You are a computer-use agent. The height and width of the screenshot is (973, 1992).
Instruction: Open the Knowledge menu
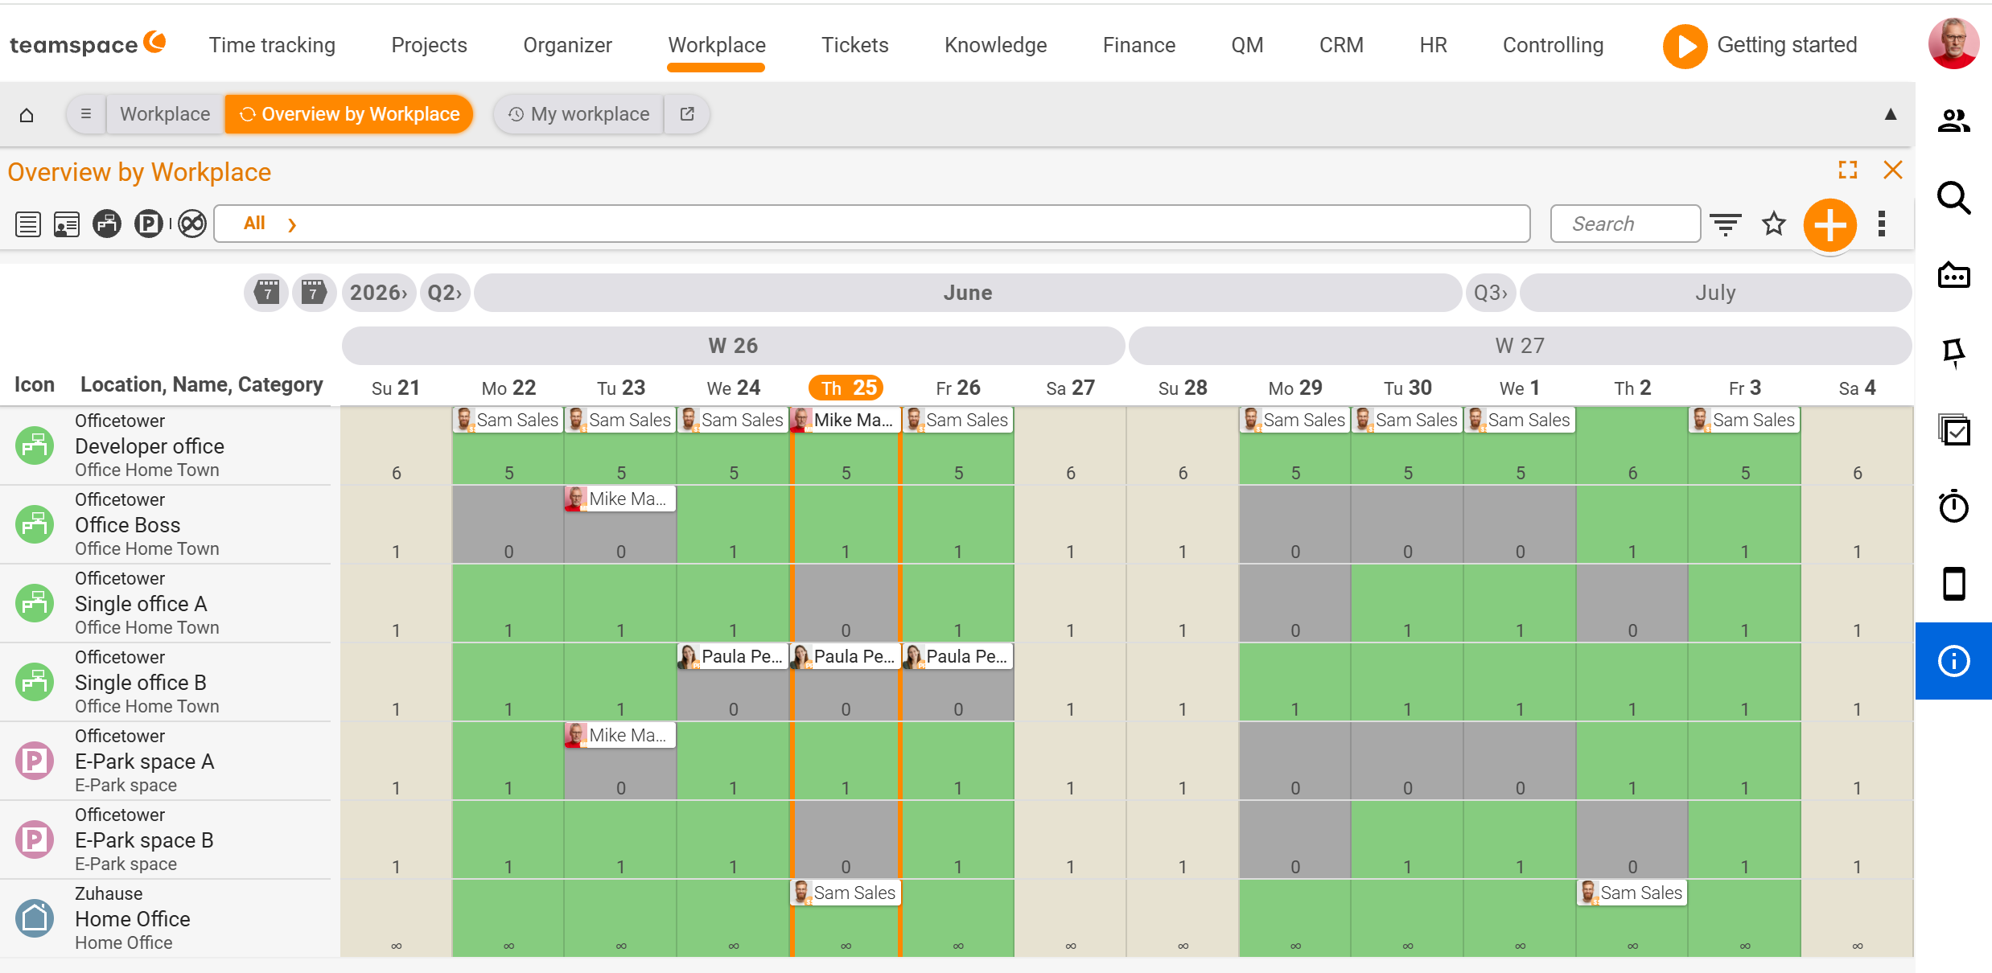995,45
